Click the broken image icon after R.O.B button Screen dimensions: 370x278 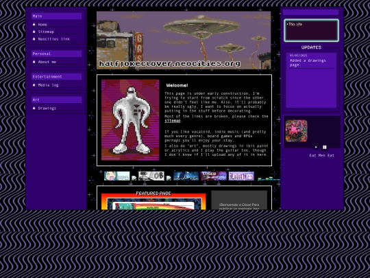tap(169, 178)
